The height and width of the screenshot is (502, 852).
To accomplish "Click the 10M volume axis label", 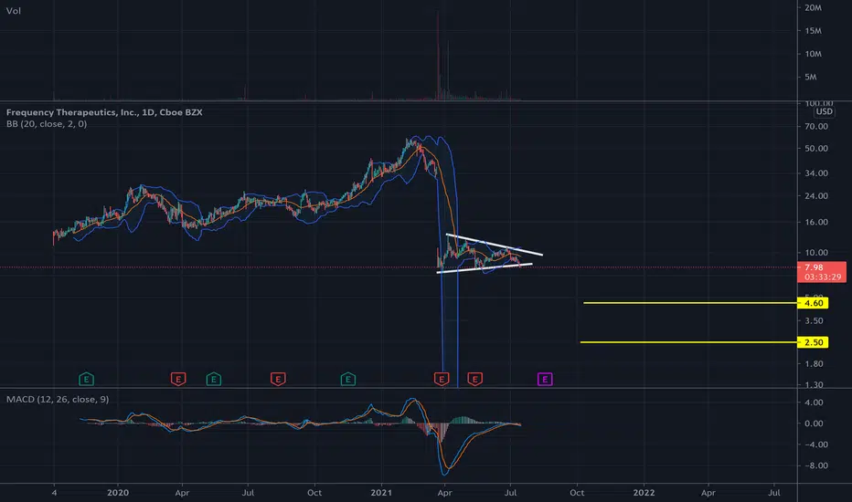I will pos(814,54).
